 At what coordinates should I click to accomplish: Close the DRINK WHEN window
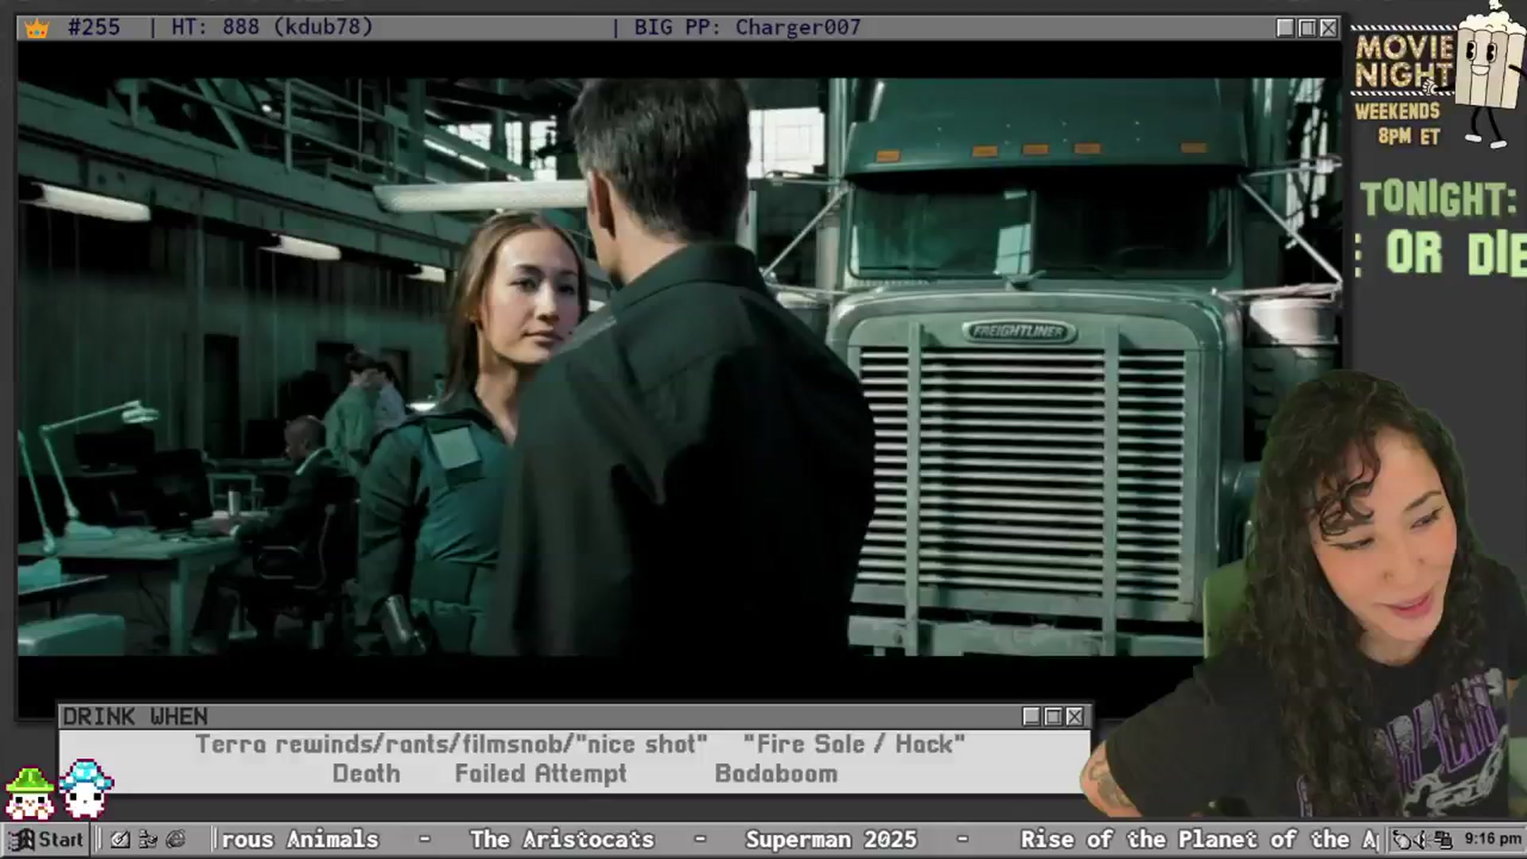[1074, 717]
